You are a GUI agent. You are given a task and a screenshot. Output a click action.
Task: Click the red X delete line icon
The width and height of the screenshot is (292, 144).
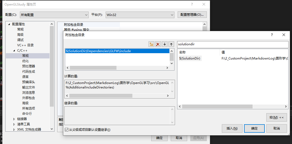pos(158,44)
